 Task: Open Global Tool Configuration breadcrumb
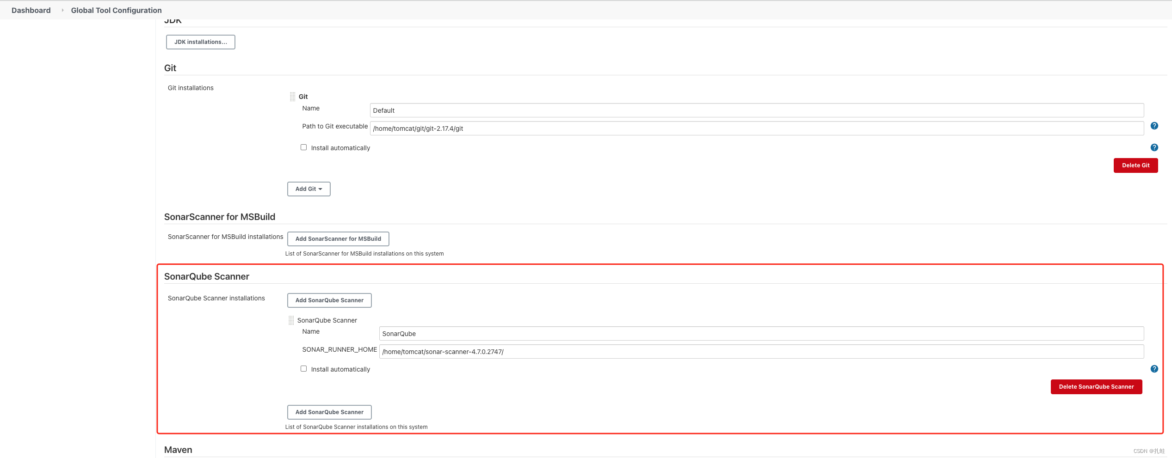(x=116, y=10)
